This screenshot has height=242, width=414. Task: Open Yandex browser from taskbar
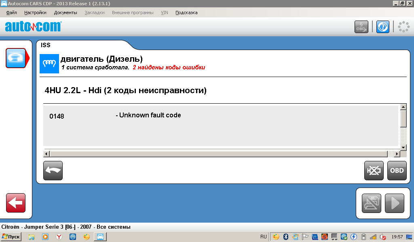pos(59,237)
